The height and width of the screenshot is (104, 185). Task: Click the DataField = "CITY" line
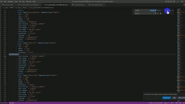coord(26,53)
